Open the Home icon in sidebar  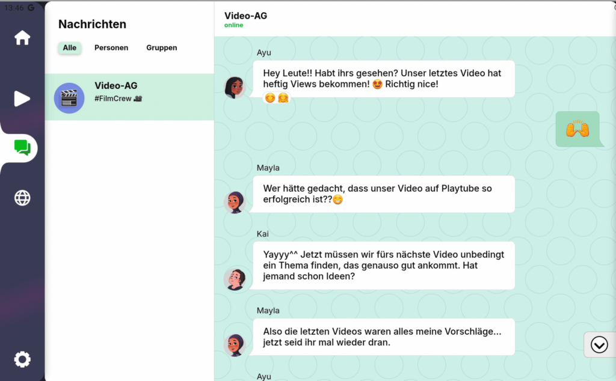coord(22,38)
